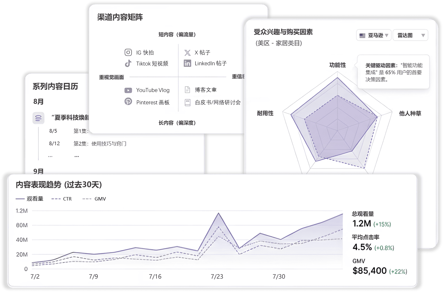Select the X 帖子 icon
The width and height of the screenshot is (443, 292).
click(x=187, y=52)
